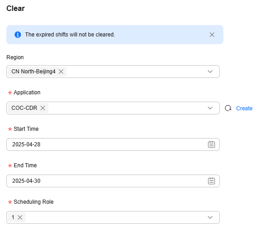
Task: Expand the Application dropdown arrow
Action: [210, 108]
